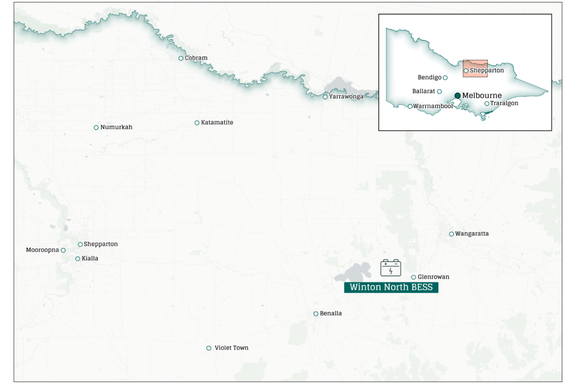Select the Warrnambool marker in inset map
Screen dimensions: 576x384
(x=410, y=107)
